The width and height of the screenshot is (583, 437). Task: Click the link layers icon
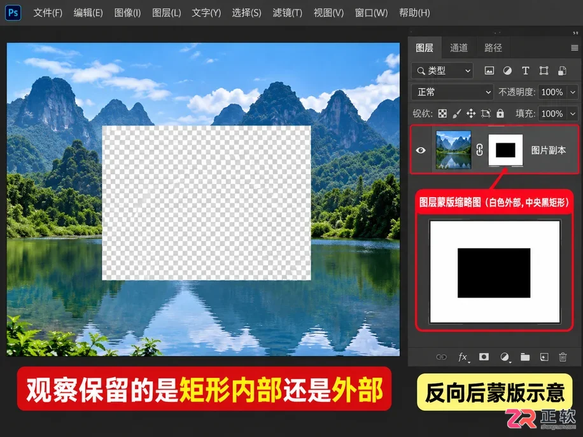pyautogui.click(x=441, y=357)
